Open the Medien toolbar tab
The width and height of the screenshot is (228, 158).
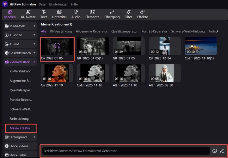click(x=10, y=15)
